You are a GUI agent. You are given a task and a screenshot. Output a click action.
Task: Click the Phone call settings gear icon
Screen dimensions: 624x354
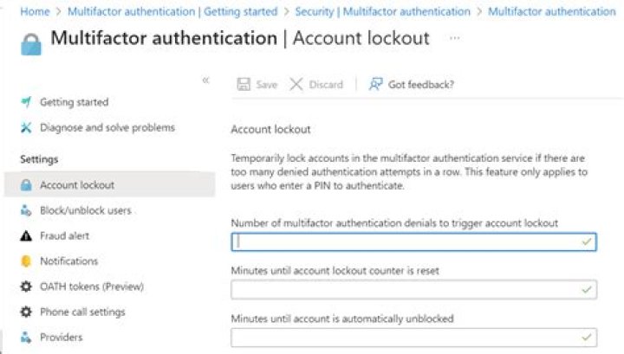click(25, 312)
